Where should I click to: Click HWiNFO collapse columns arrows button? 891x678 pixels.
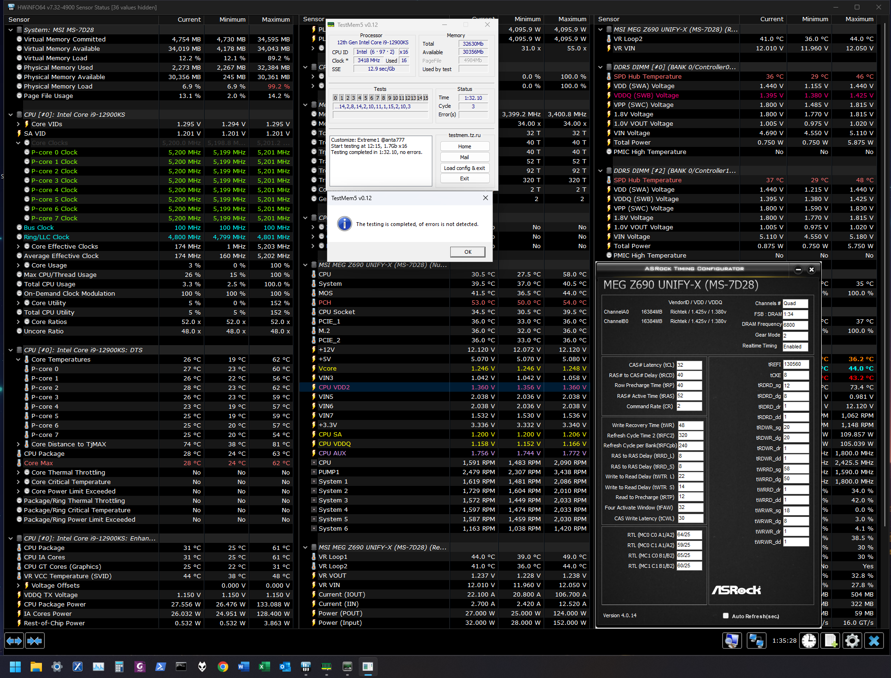click(x=34, y=641)
